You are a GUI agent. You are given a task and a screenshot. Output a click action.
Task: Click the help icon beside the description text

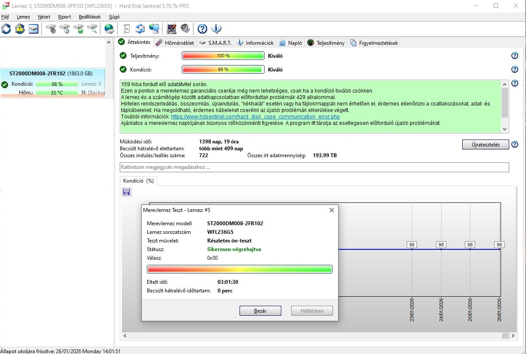pos(514,84)
